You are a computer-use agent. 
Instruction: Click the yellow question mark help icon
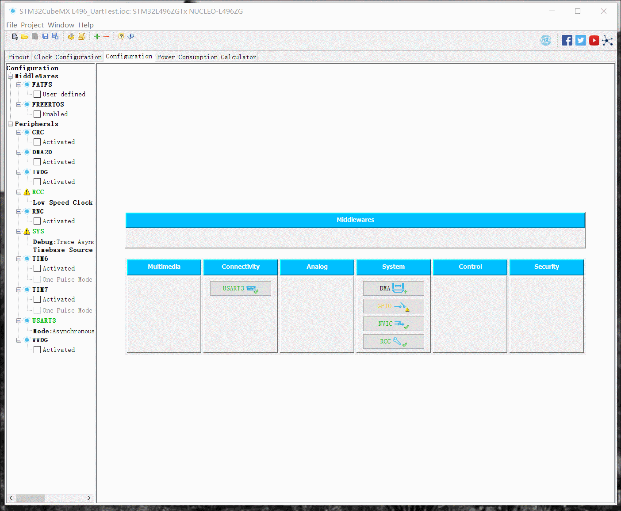point(121,37)
